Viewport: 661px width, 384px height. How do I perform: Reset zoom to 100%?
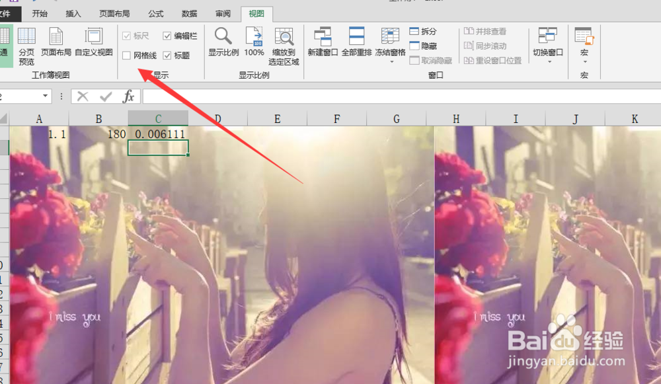click(x=254, y=42)
